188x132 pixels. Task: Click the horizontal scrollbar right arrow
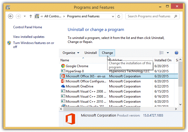tap(176, 109)
